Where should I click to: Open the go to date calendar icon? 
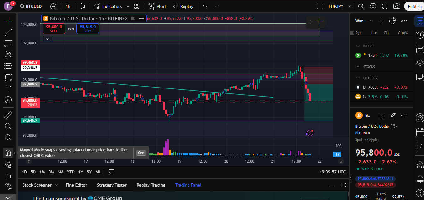(111, 172)
